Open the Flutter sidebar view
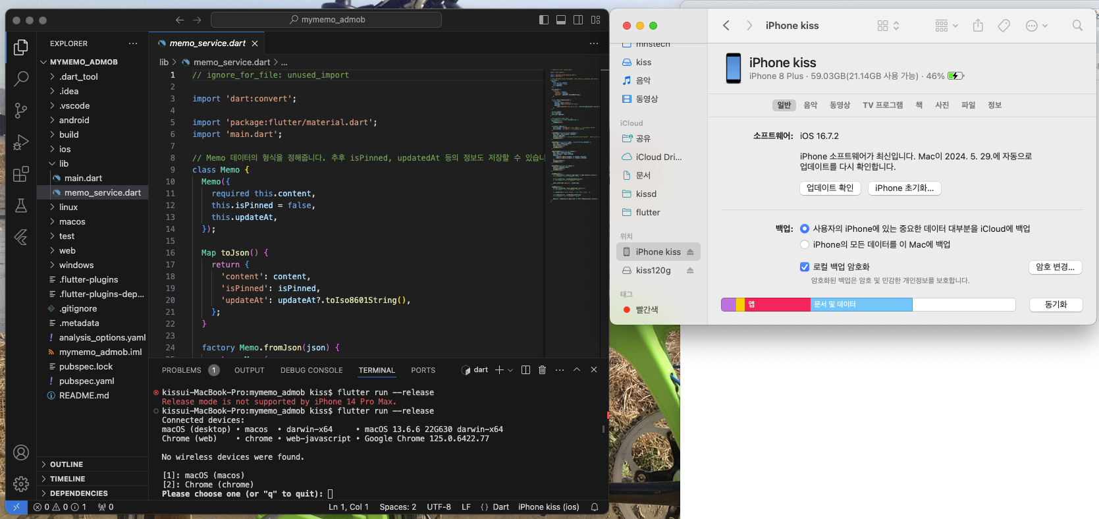 [x=21, y=237]
